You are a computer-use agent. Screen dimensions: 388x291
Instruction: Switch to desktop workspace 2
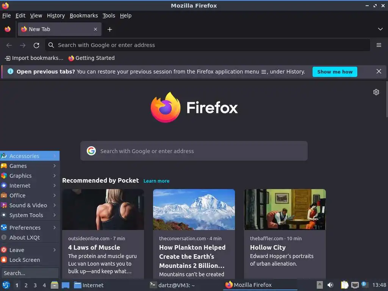[26, 285]
